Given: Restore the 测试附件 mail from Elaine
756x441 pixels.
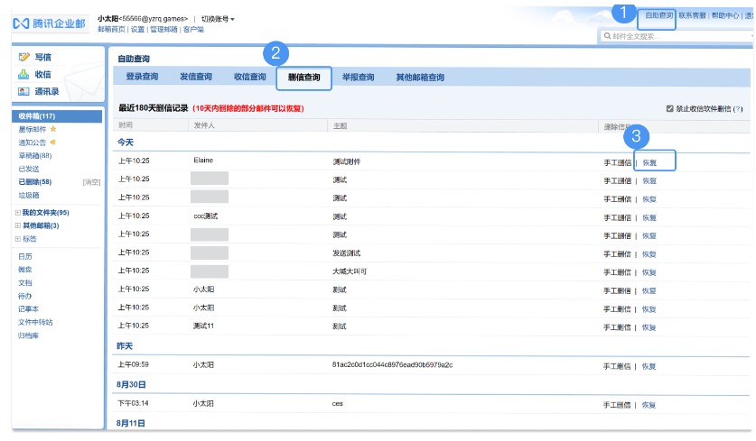Looking at the screenshot, I should [x=649, y=162].
